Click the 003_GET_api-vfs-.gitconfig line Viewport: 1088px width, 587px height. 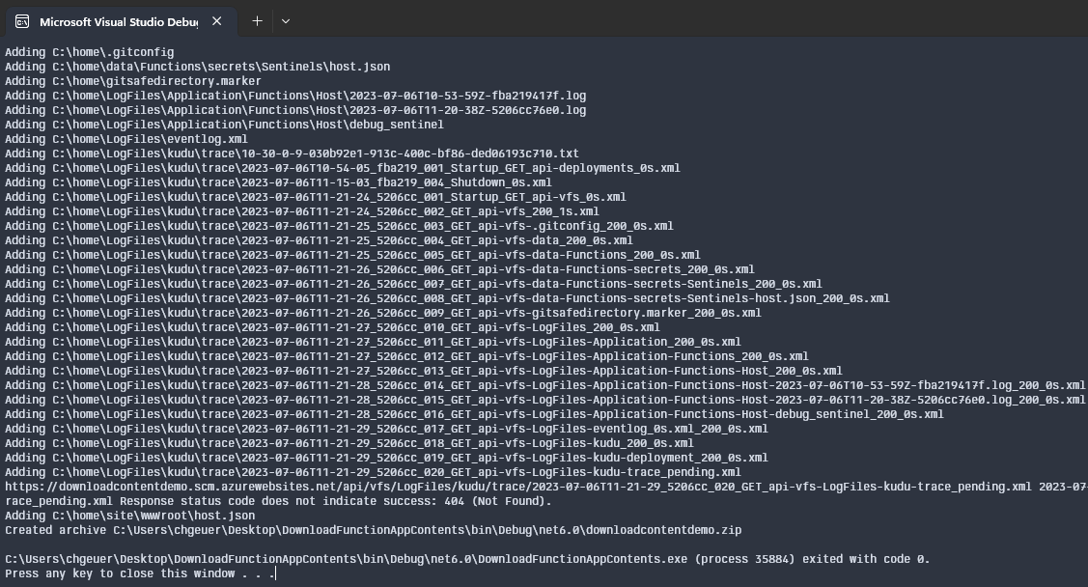(339, 227)
